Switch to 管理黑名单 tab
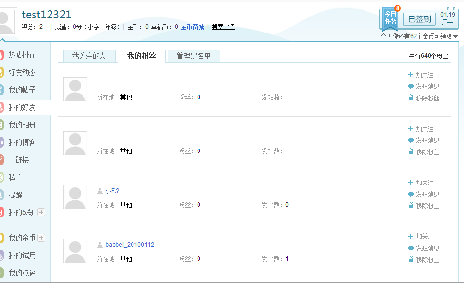Image resolution: width=464 pixels, height=283 pixels. point(194,56)
